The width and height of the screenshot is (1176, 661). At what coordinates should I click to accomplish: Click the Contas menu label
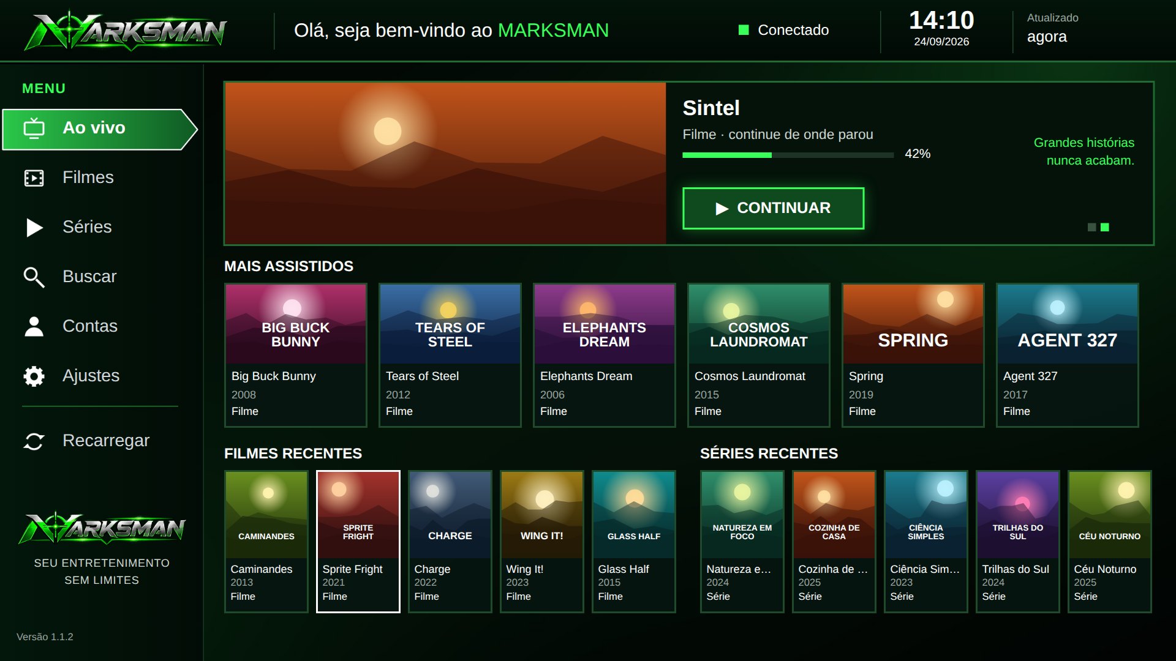[90, 326]
